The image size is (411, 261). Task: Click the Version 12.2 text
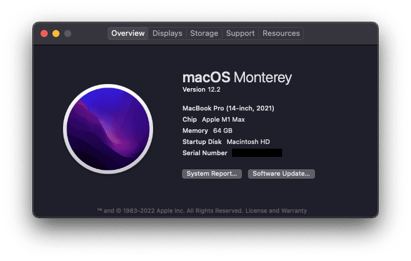[x=201, y=89]
